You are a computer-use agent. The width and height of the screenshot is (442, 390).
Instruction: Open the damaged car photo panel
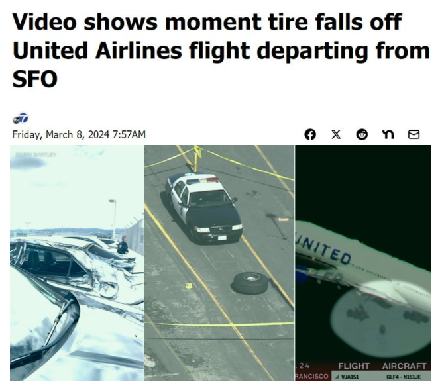[77, 263]
